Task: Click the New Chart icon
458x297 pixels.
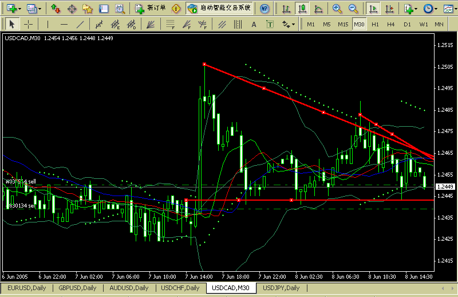Action: click(x=12, y=9)
